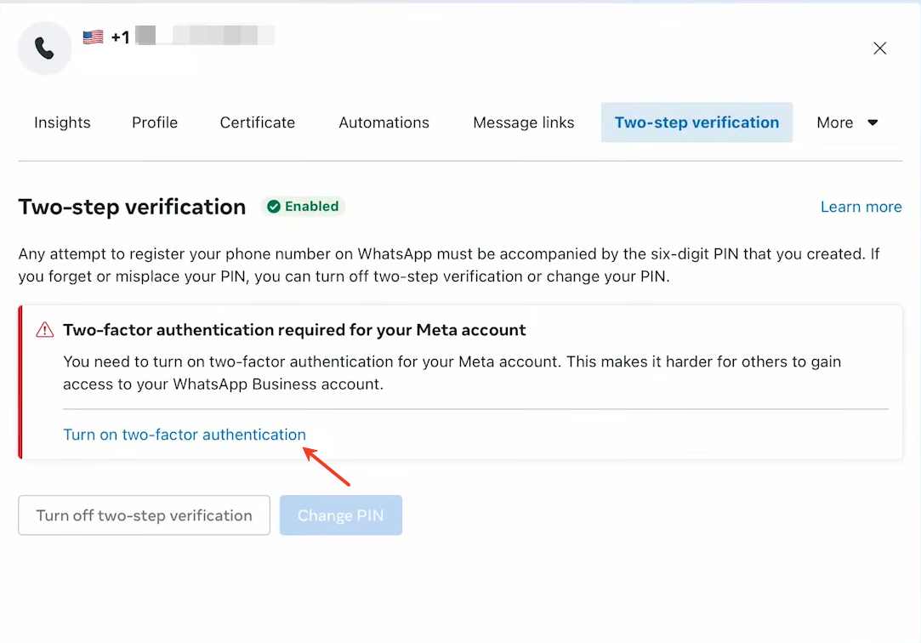Screen dimensions: 921x643
Task: Open the Learn more link
Action: 861,207
